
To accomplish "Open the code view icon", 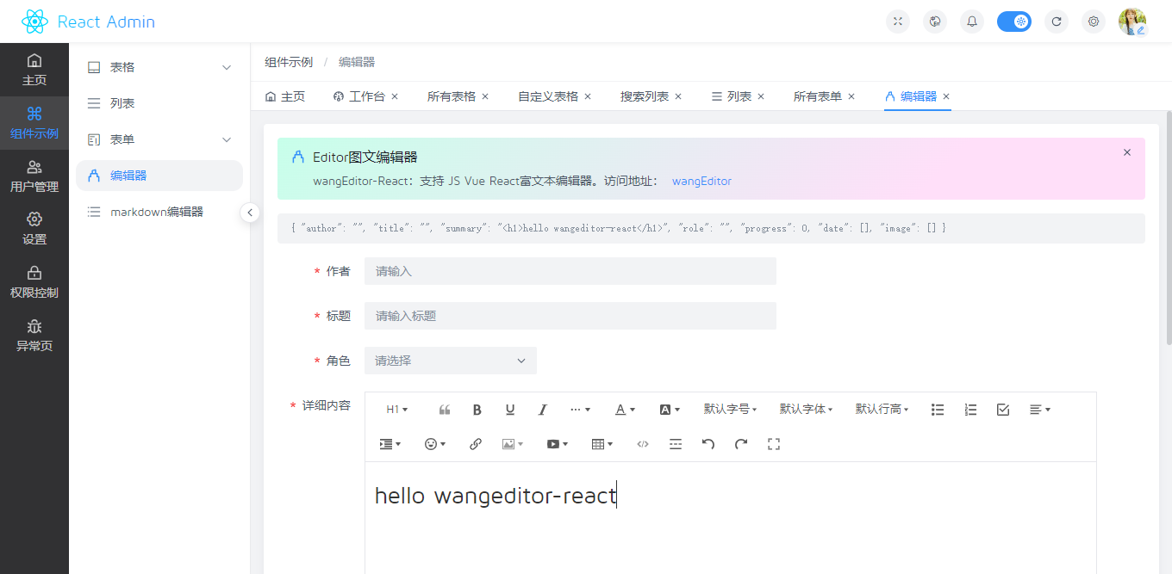I will [x=642, y=444].
